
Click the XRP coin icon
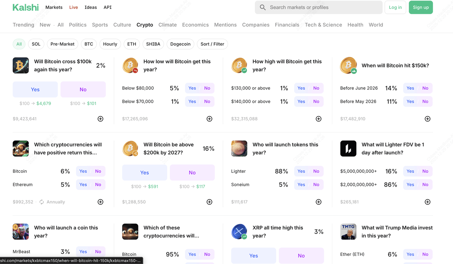tap(239, 232)
